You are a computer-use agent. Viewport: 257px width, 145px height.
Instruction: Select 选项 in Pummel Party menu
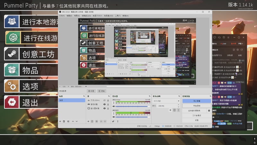pyautogui.click(x=31, y=86)
